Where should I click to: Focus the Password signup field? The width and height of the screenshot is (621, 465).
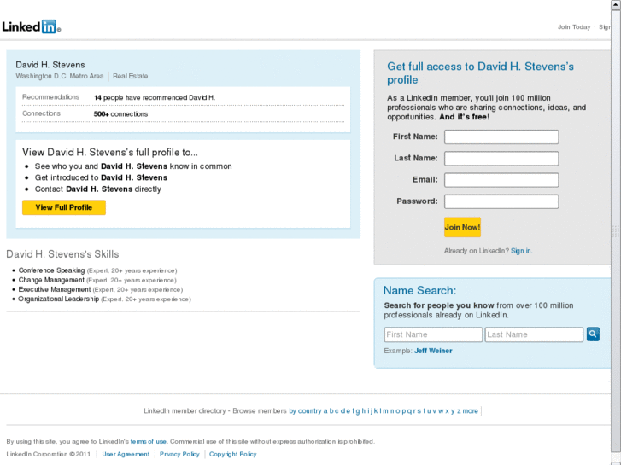501,201
